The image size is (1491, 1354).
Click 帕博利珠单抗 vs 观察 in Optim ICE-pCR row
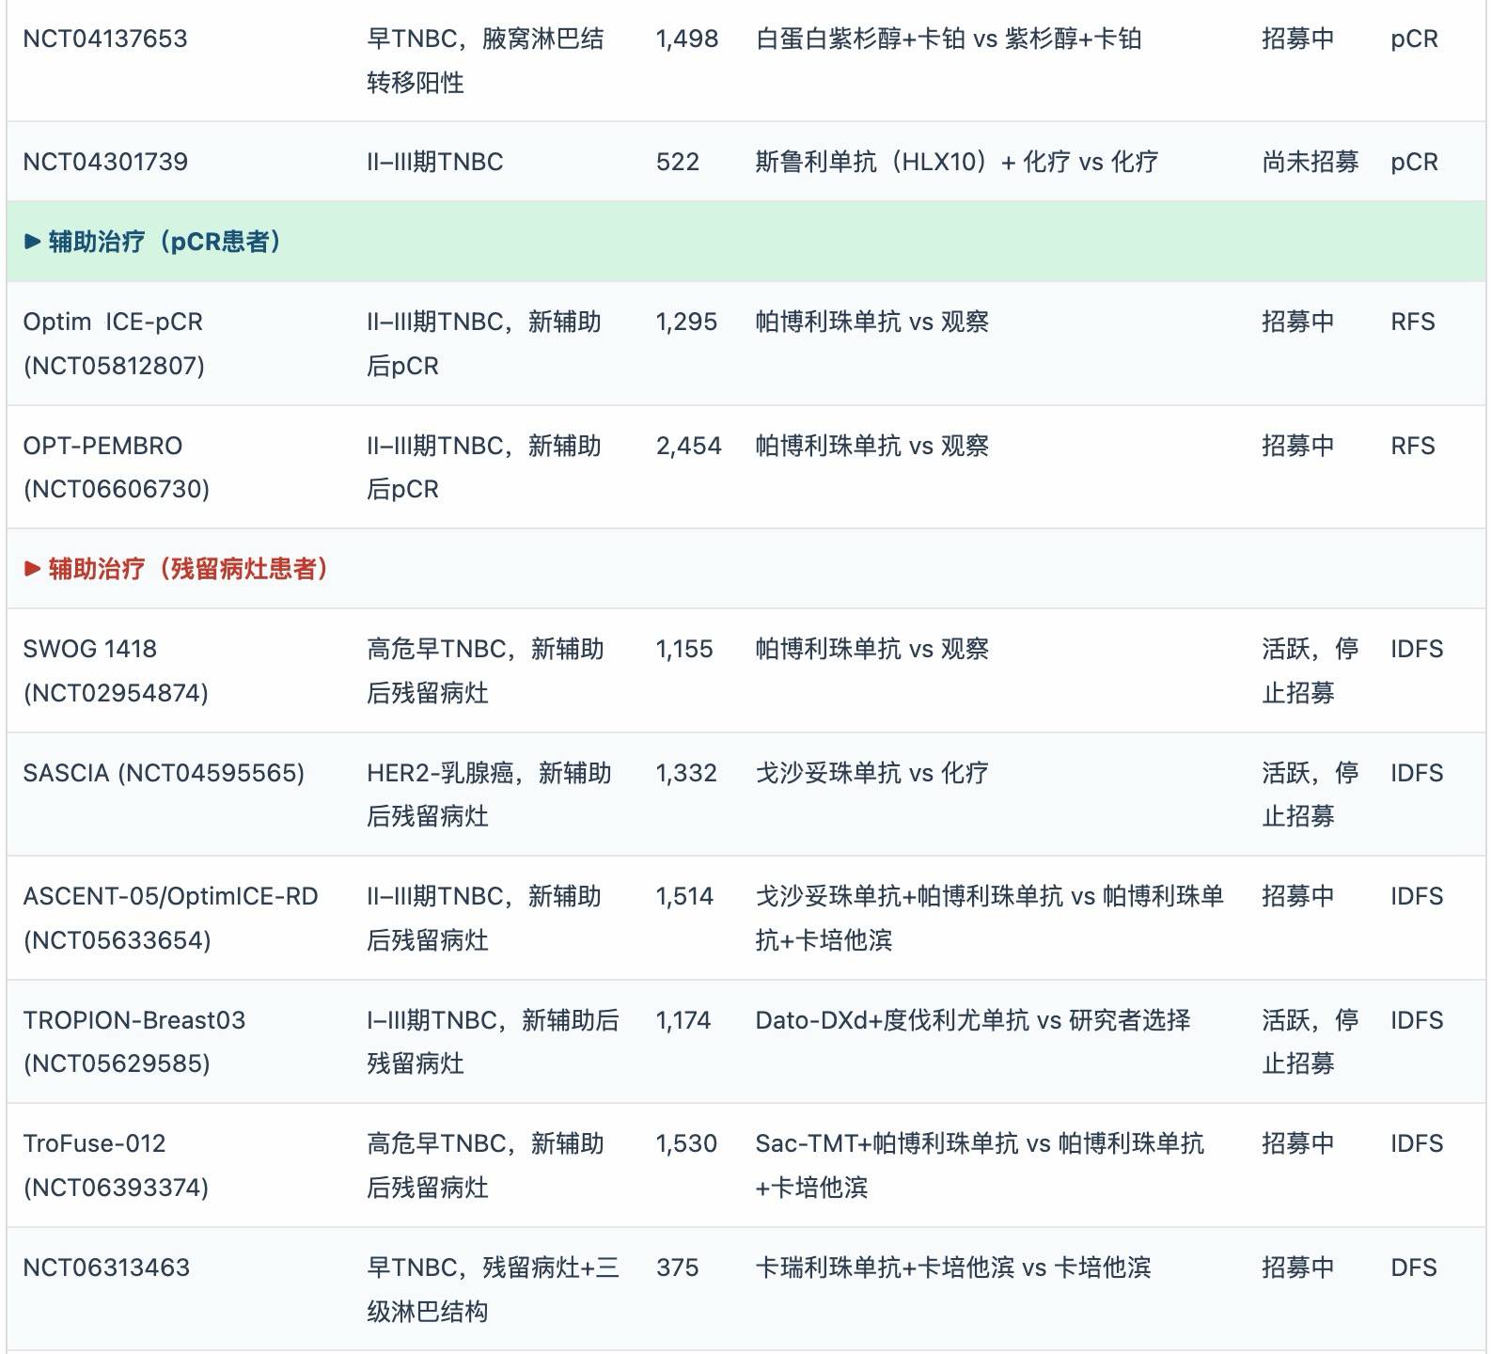(872, 322)
